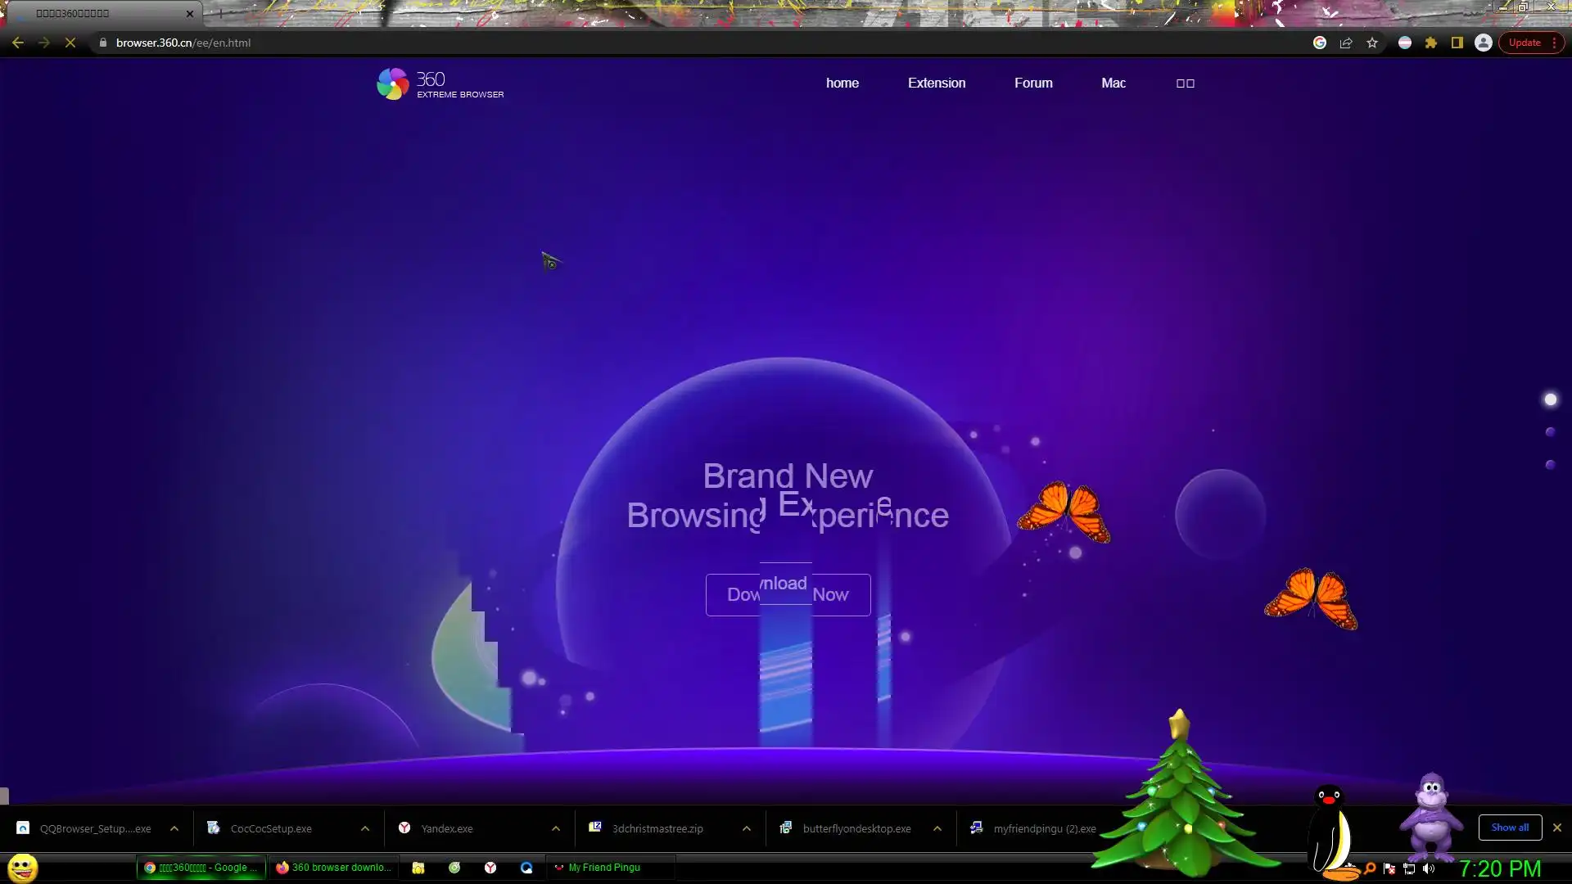The width and height of the screenshot is (1572, 884).
Task: Select the third page indicator dot
Action: point(1550,464)
